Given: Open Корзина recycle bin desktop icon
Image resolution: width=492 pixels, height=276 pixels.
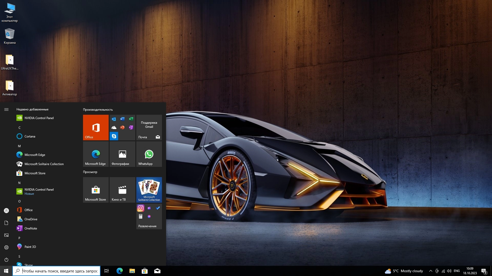Looking at the screenshot, I should point(9,36).
